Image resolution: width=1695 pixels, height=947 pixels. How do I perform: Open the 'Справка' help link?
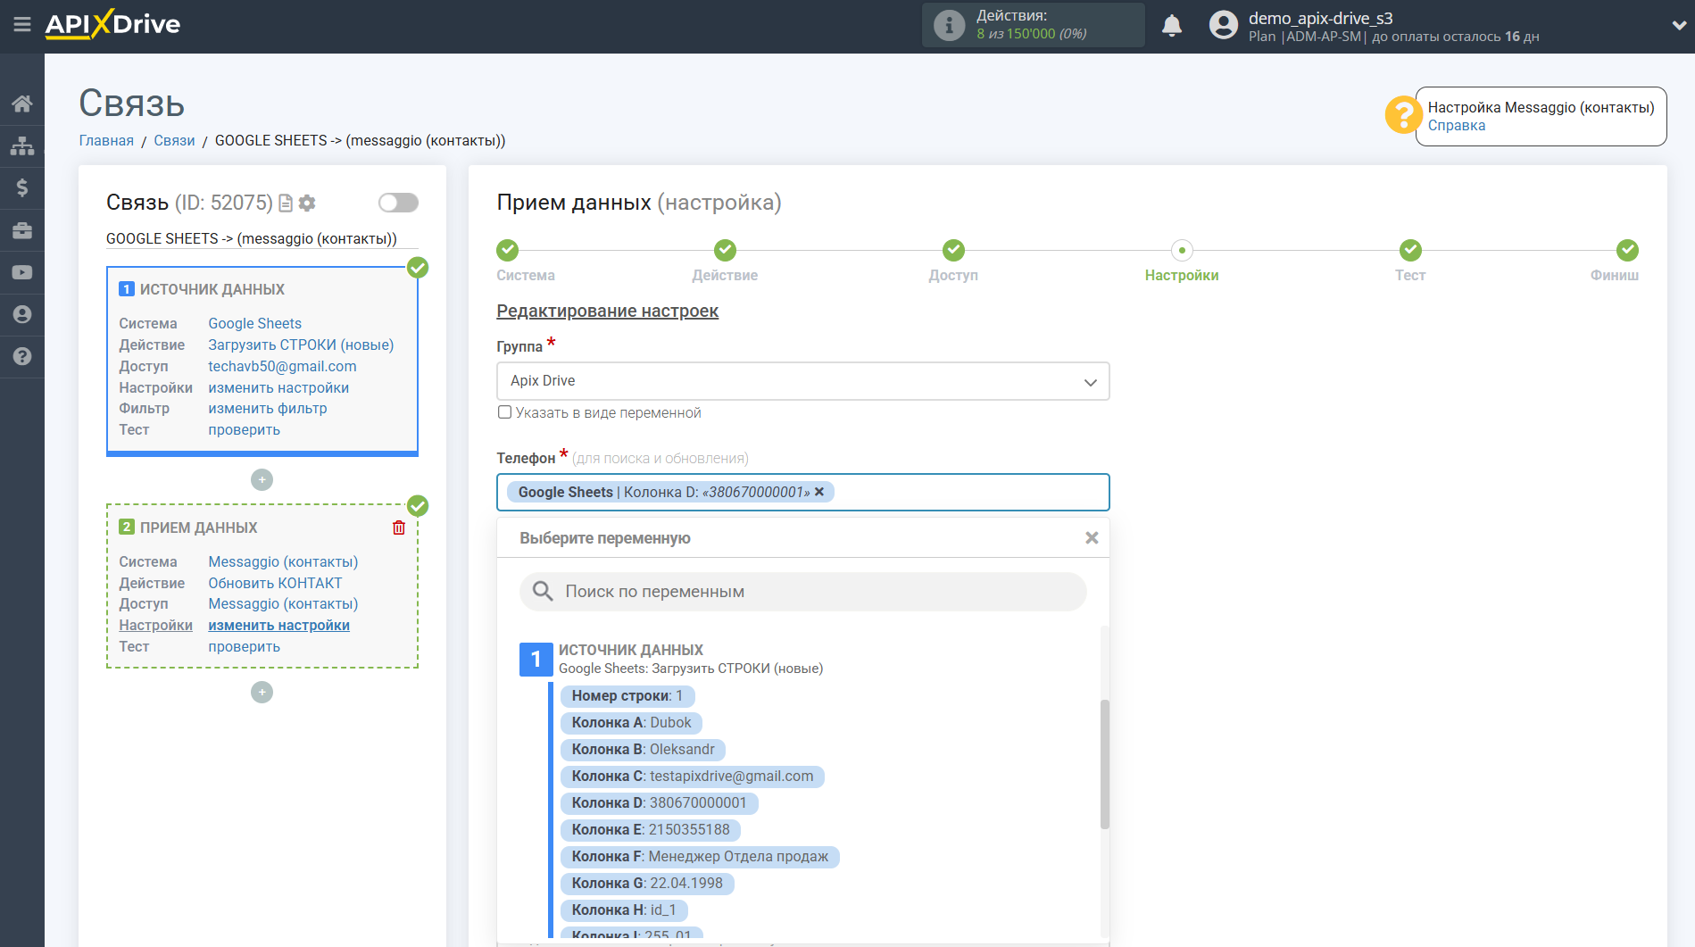[x=1456, y=126]
